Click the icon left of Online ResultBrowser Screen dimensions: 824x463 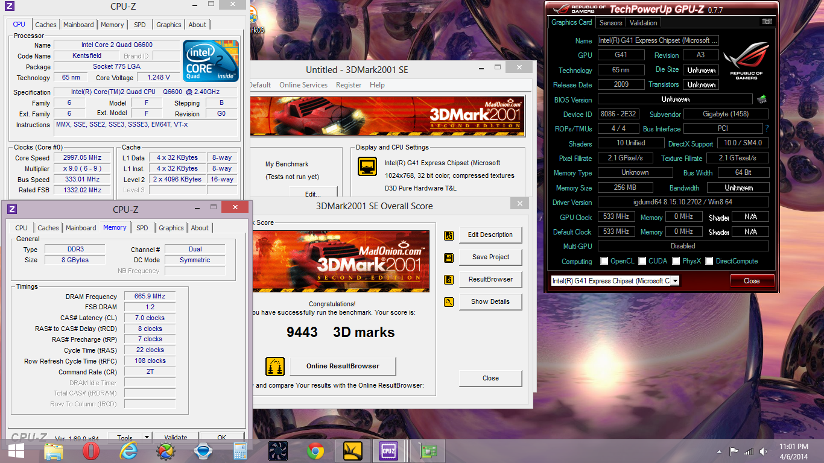(275, 366)
